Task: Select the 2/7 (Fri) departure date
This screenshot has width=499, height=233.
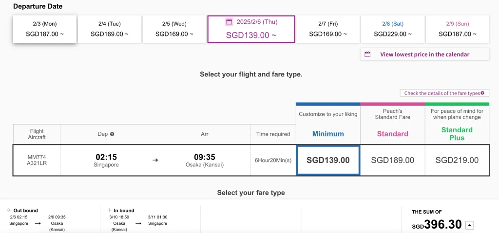Action: tap(328, 29)
